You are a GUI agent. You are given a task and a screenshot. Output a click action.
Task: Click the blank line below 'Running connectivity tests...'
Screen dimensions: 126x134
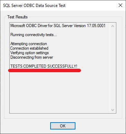click(60, 39)
